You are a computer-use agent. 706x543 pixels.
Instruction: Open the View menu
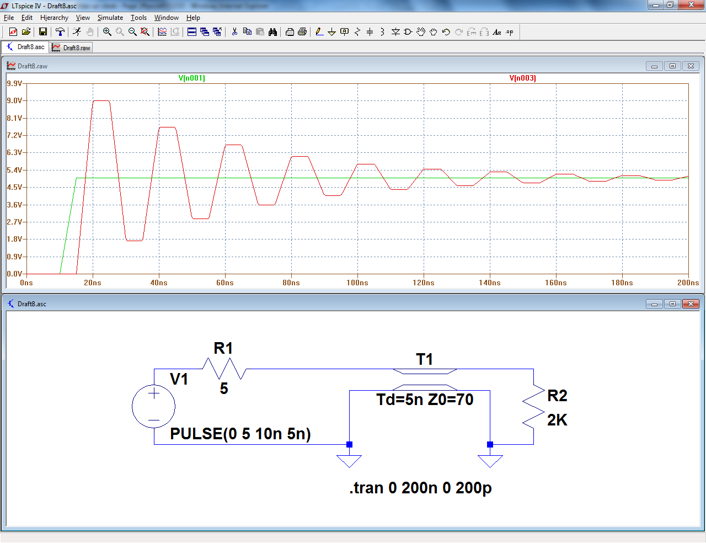coord(83,18)
